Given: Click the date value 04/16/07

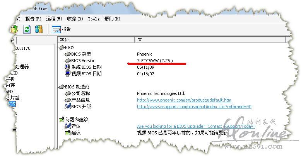Looking at the screenshot, I should tap(145, 74).
